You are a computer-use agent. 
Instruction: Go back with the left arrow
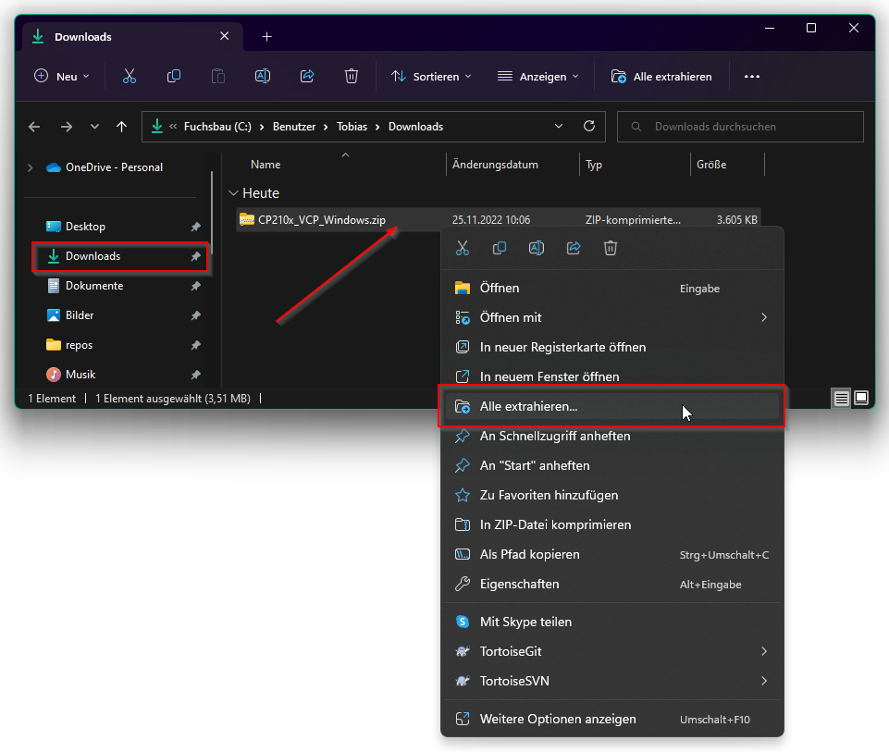click(34, 127)
